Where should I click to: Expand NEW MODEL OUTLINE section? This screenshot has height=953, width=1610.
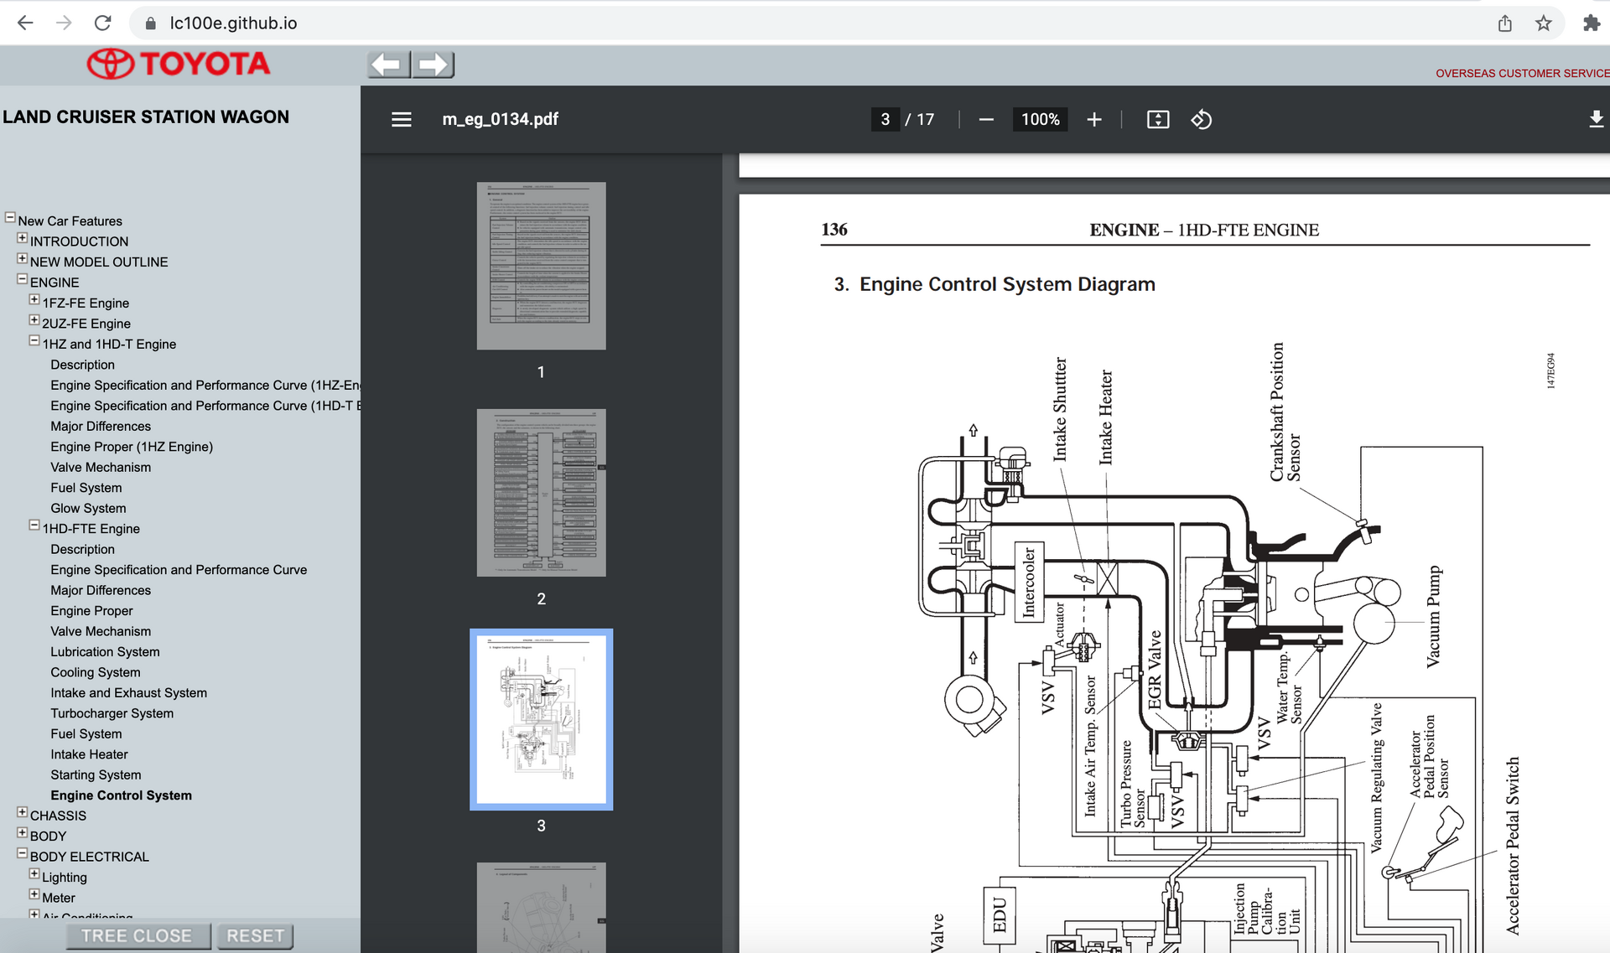coord(23,258)
